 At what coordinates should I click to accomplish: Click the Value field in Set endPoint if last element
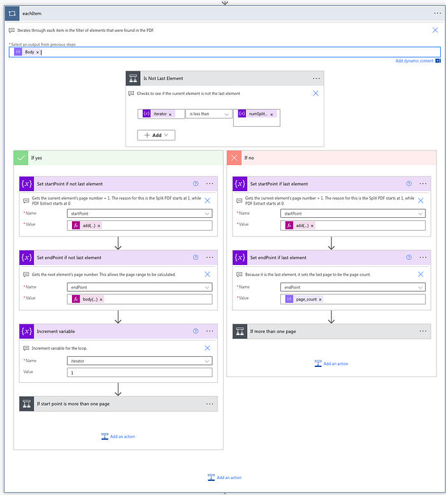[x=353, y=299]
